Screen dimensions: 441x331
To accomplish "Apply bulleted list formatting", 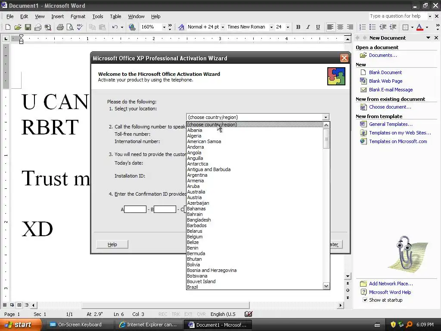I will pyautogui.click(x=373, y=27).
